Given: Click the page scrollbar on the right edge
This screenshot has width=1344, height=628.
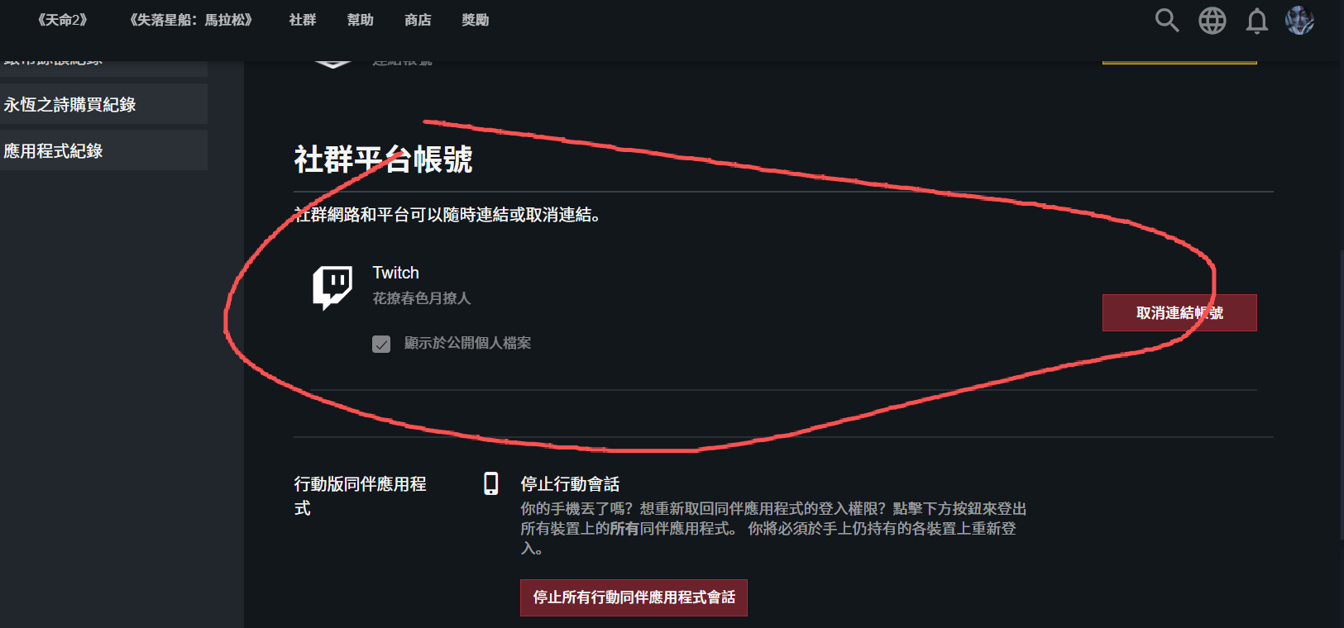Looking at the screenshot, I should 1340,395.
